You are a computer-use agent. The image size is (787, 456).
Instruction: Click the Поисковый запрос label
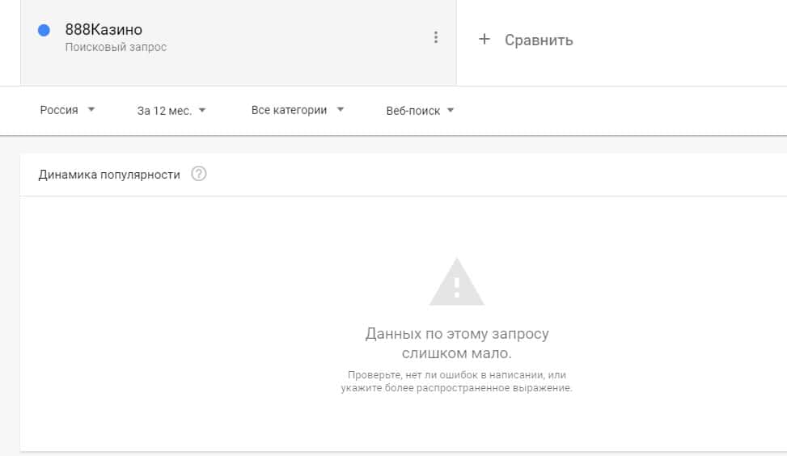pyautogui.click(x=116, y=47)
